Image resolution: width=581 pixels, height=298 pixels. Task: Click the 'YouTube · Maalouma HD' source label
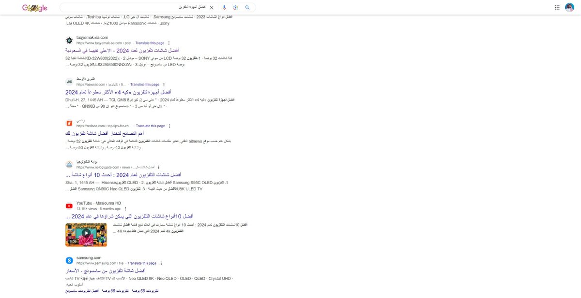tap(99, 203)
